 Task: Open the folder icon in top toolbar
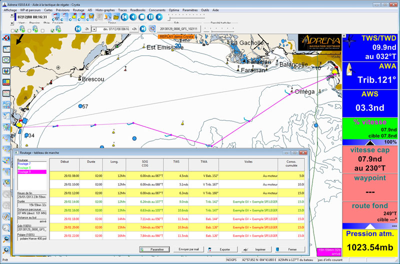(x=116, y=17)
